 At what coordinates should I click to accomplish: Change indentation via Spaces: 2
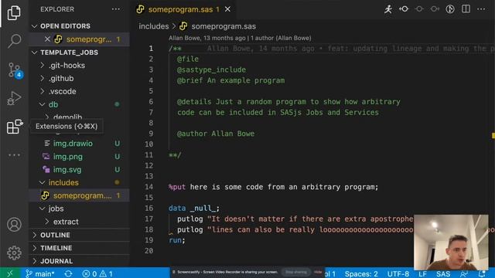coord(361,274)
